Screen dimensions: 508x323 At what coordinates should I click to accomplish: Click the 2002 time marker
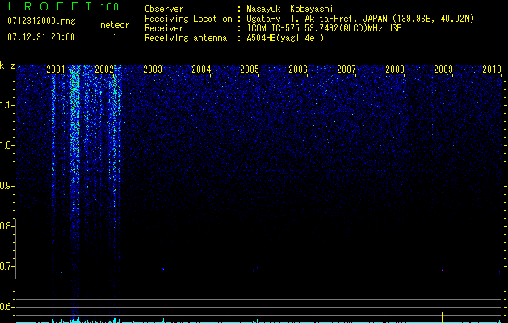click(x=104, y=69)
